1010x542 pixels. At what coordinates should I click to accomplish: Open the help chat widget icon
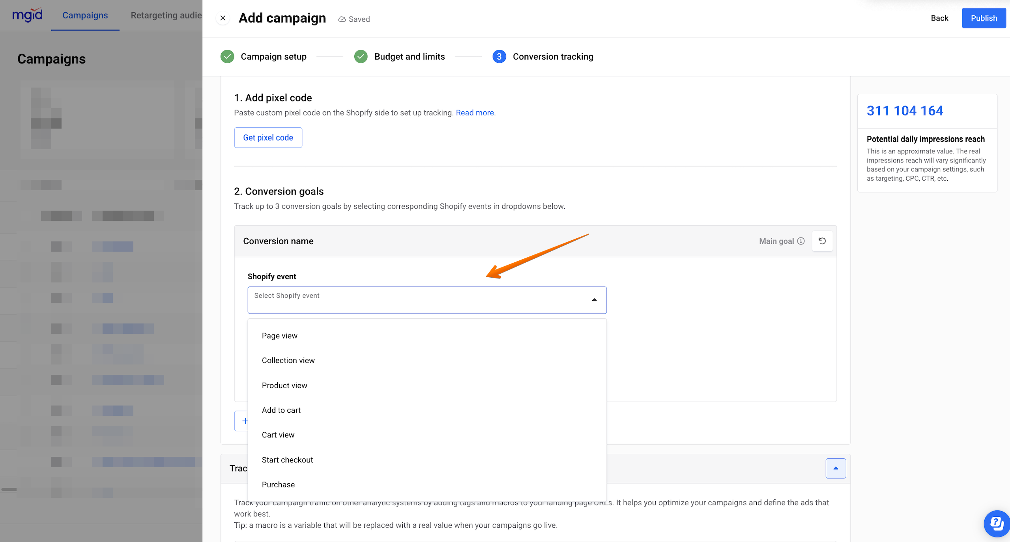coord(997,524)
